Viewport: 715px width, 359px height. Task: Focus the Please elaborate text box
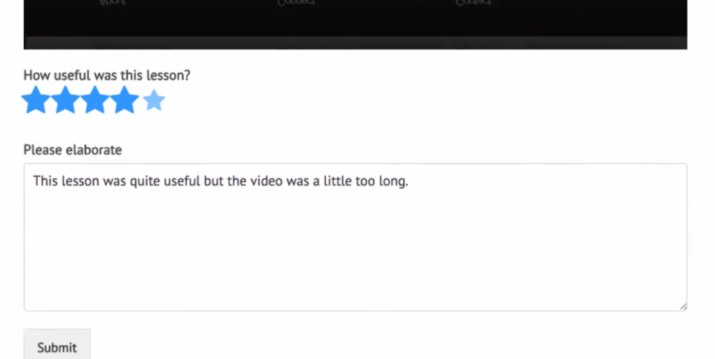[x=355, y=237]
